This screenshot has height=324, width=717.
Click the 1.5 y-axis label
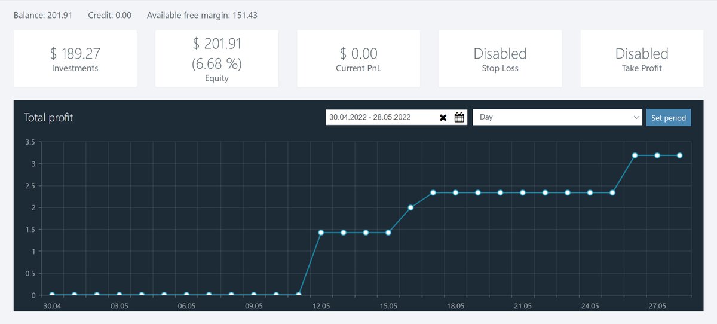pyautogui.click(x=30, y=230)
